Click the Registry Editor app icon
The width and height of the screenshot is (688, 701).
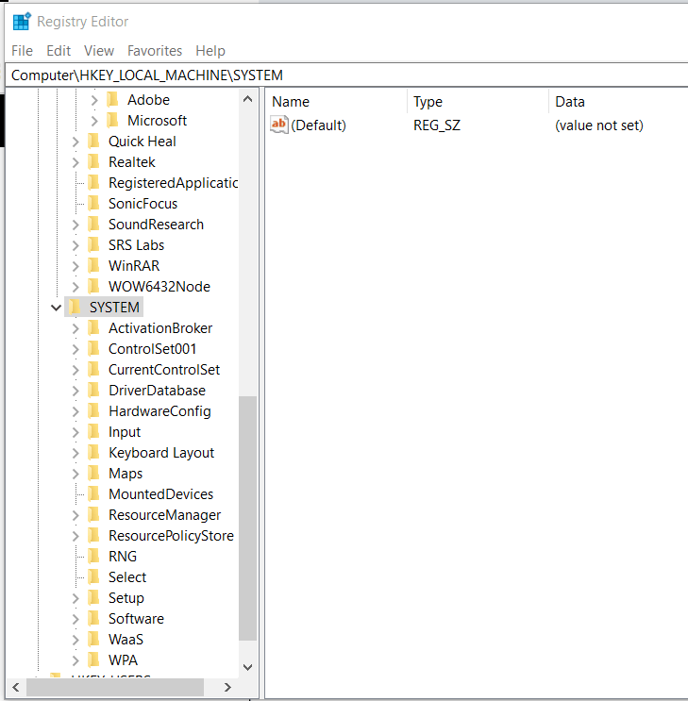click(x=21, y=22)
